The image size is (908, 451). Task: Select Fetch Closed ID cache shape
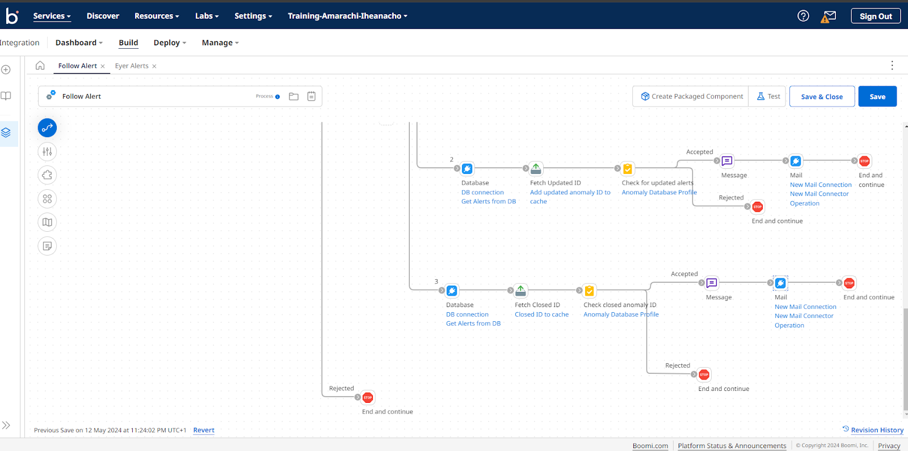(x=520, y=291)
